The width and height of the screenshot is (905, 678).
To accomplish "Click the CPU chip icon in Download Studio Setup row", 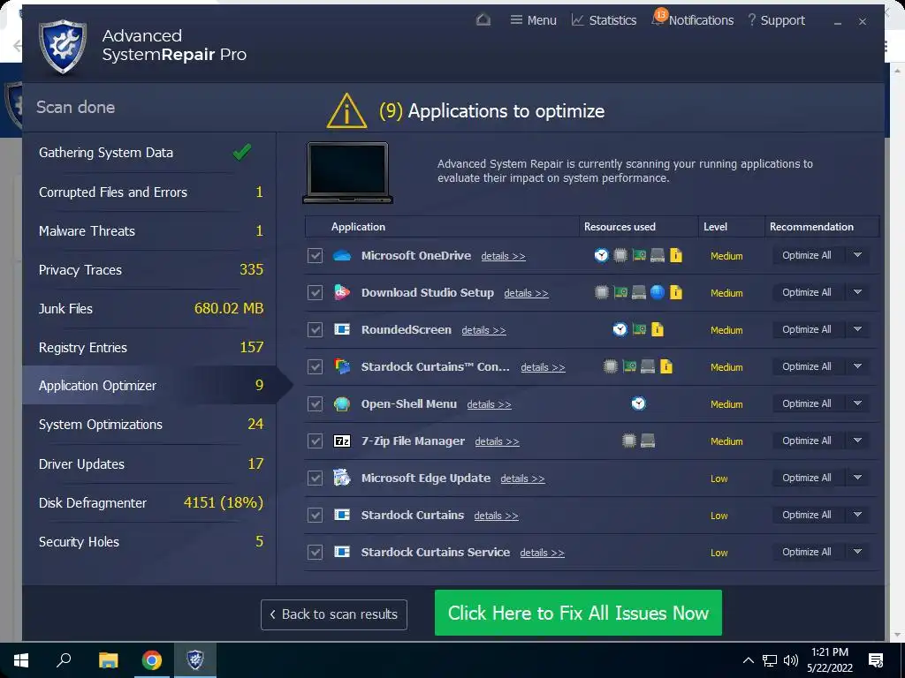I will click(x=601, y=292).
